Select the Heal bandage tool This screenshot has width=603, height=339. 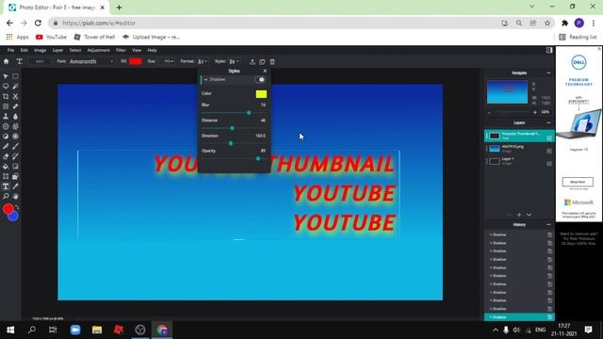[x=15, y=106]
